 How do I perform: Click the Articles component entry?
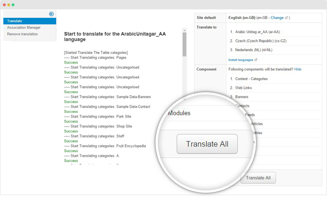(x=257, y=124)
